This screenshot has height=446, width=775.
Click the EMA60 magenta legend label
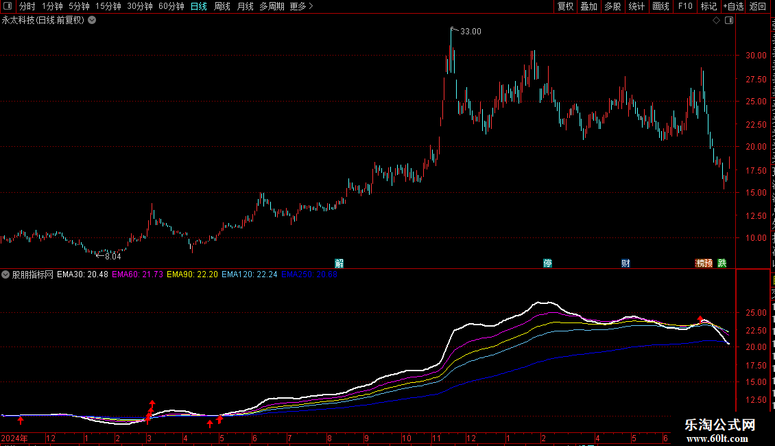tap(137, 274)
